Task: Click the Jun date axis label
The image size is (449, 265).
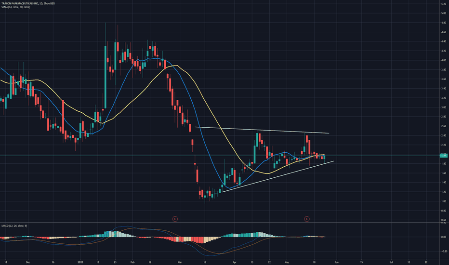Action: tap(337, 262)
